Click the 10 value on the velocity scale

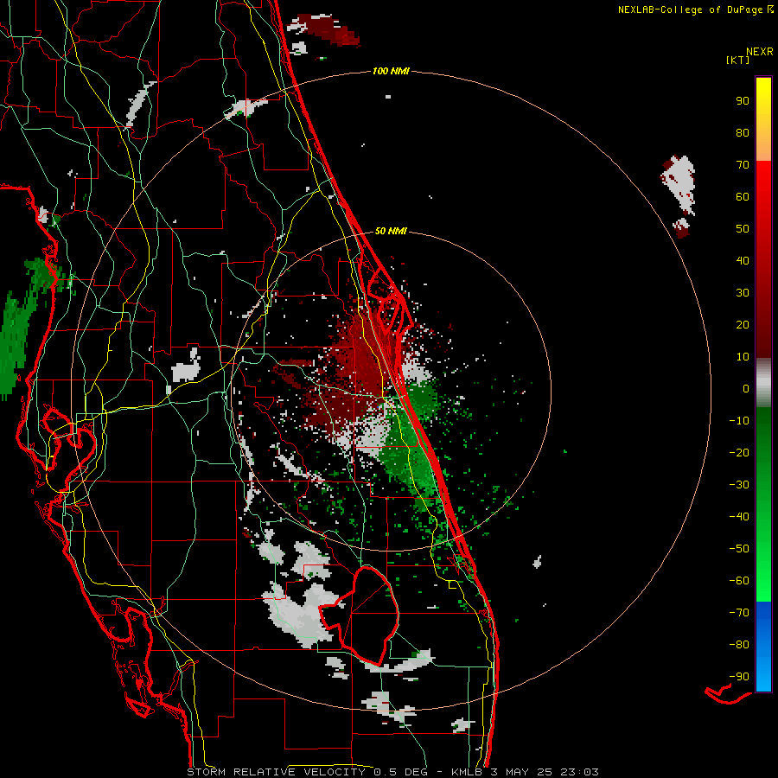743,357
